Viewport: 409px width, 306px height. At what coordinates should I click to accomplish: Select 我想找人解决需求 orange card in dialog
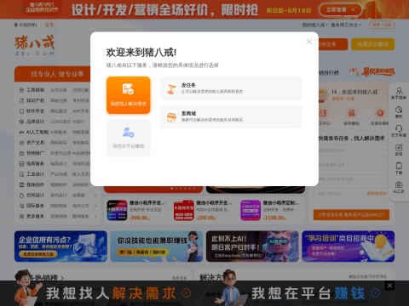tap(129, 95)
